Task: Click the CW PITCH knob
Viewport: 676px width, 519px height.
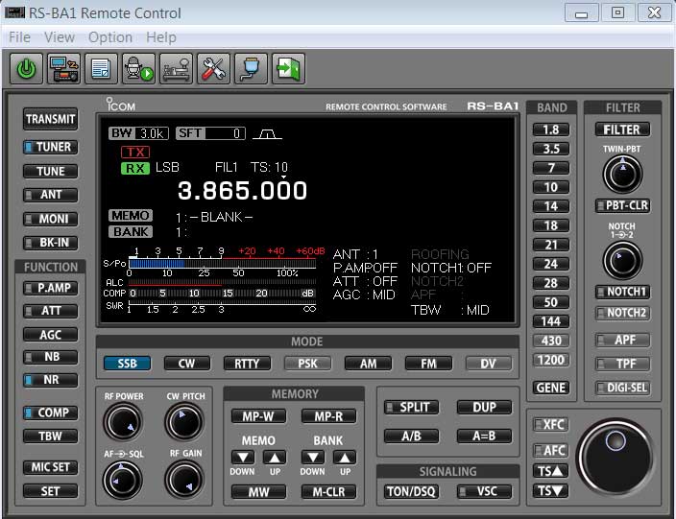Action: pos(184,422)
